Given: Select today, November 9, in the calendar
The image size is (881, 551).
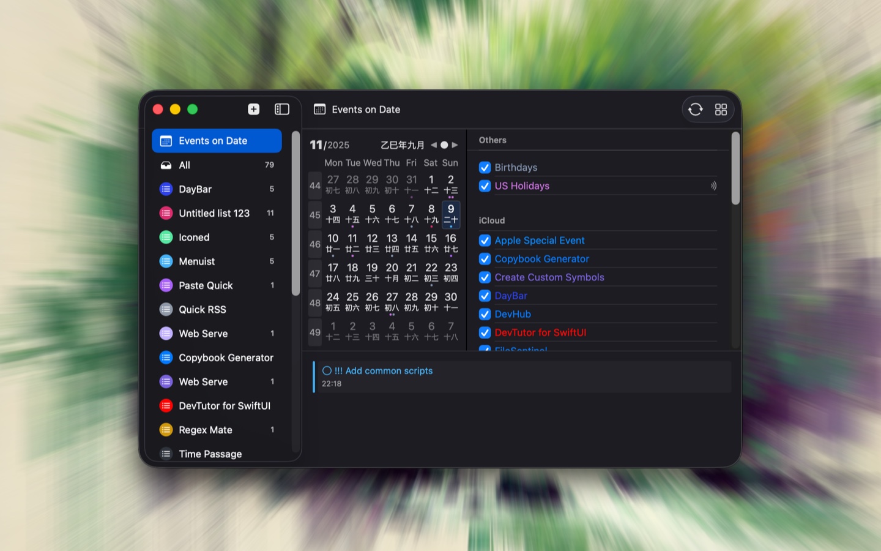Looking at the screenshot, I should 451,214.
